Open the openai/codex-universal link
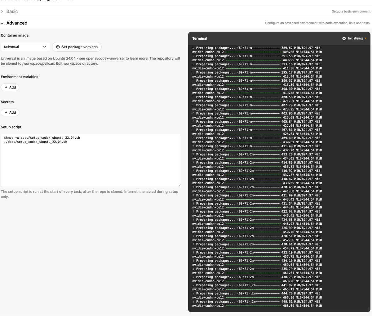The height and width of the screenshot is (317, 372). point(105,58)
